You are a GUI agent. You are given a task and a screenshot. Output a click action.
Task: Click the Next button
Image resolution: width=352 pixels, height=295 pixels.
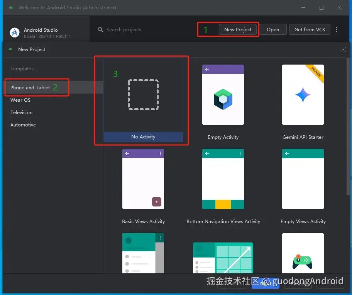pyautogui.click(x=265, y=284)
